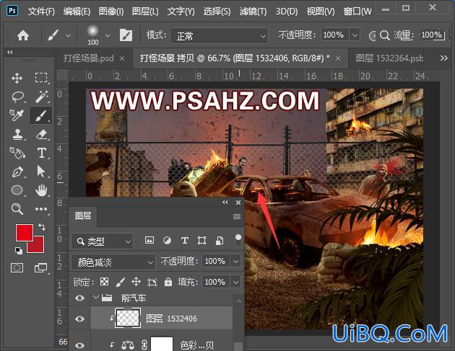Show more document tabs overflow arrows
The image size is (455, 351).
pyautogui.click(x=443, y=58)
